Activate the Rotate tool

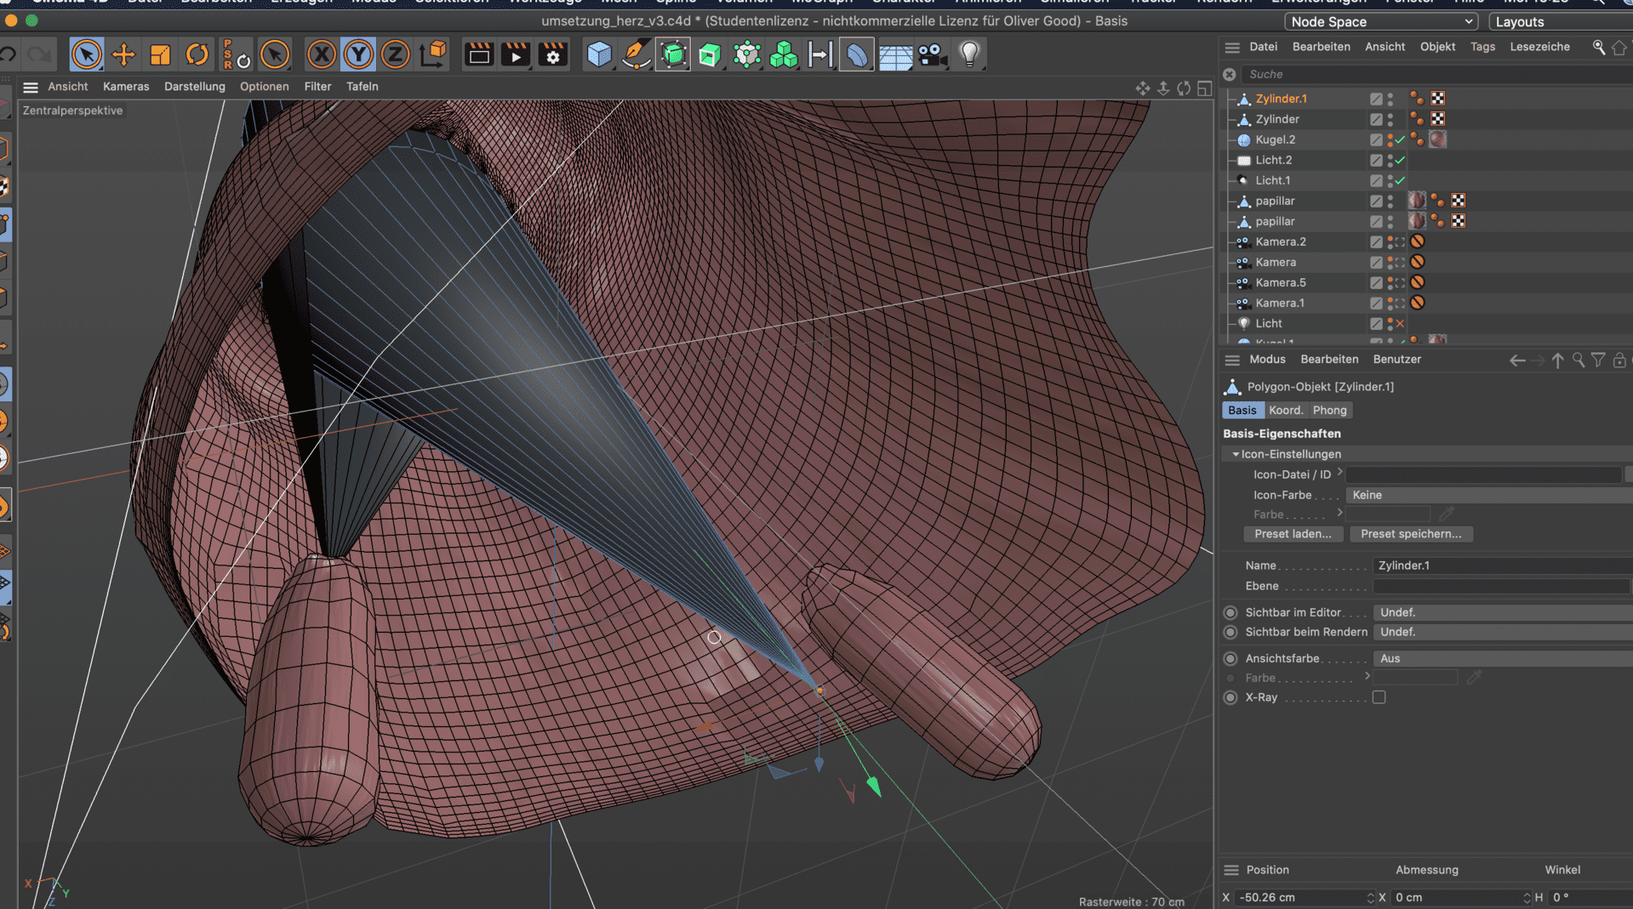click(x=197, y=55)
